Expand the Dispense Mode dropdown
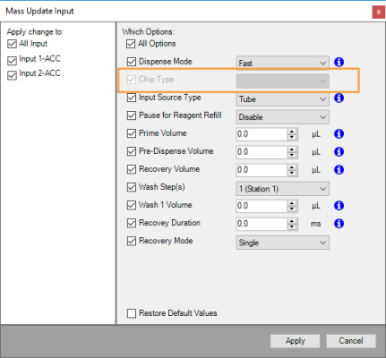Image resolution: width=386 pixels, height=358 pixels. [283, 64]
